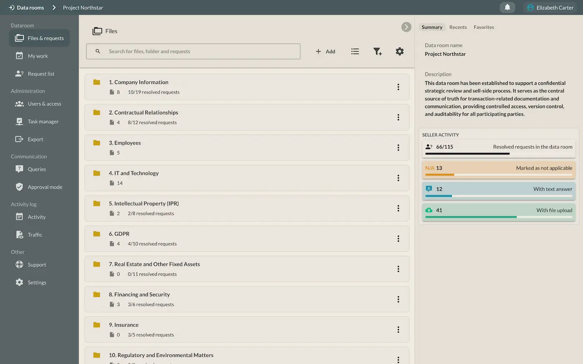
Task: Open folder 3. Employees
Action: tap(247, 148)
